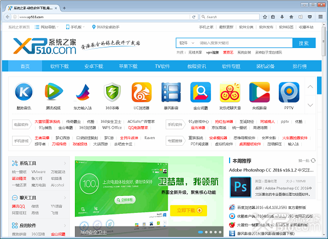
Task: Click the 360安全卫士 banner image
Action: tap(149, 196)
